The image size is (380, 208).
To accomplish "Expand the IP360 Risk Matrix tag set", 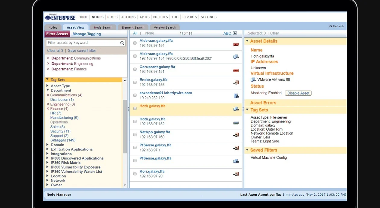I will click(x=48, y=163).
